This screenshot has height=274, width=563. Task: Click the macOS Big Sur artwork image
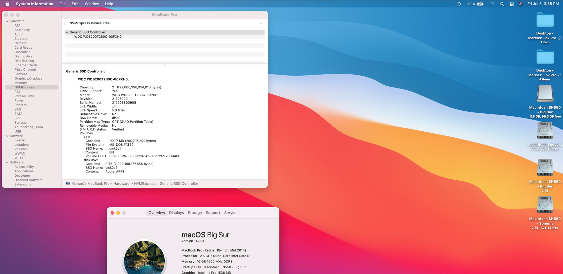(x=144, y=258)
